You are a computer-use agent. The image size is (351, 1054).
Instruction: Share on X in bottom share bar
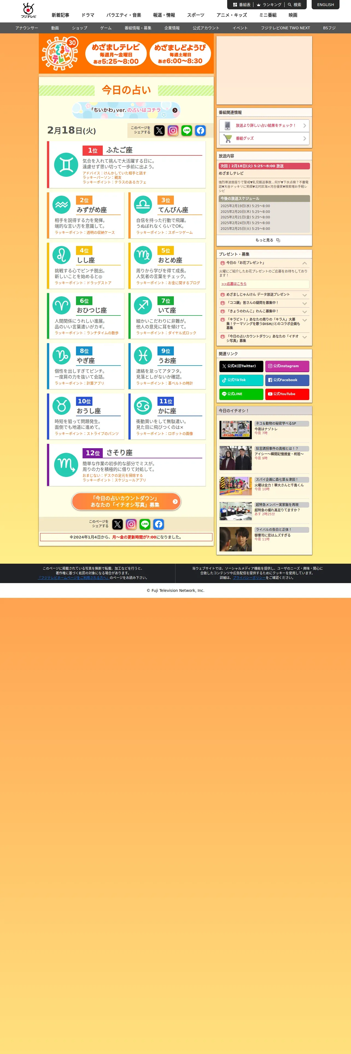pos(118,524)
